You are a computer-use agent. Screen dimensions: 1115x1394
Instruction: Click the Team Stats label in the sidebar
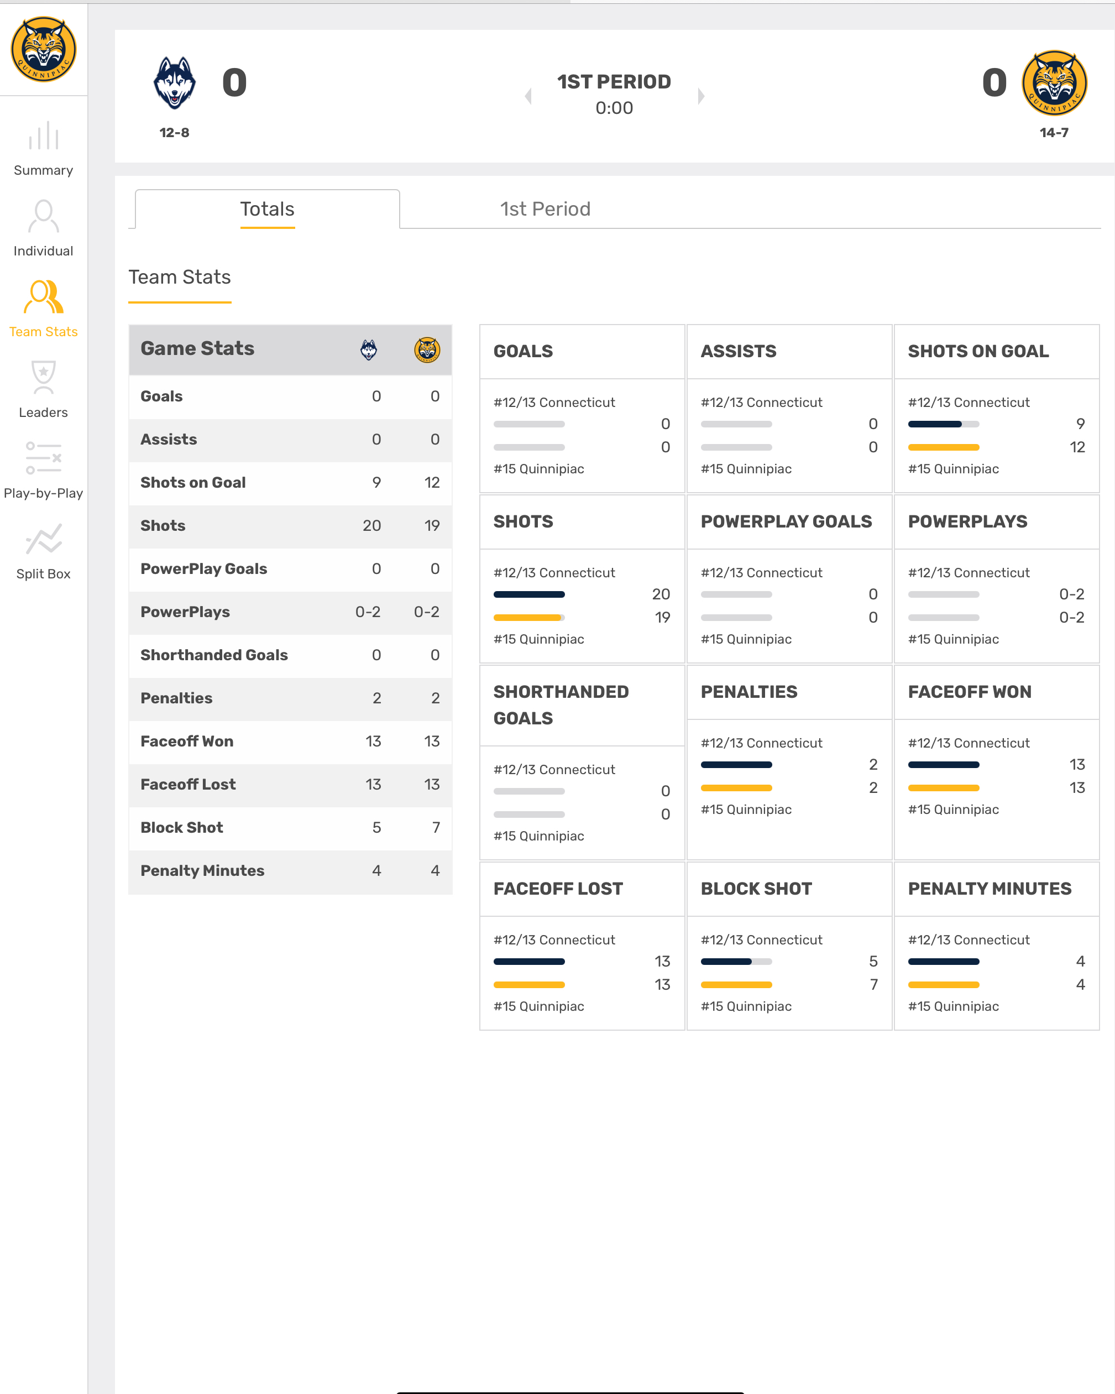point(43,332)
